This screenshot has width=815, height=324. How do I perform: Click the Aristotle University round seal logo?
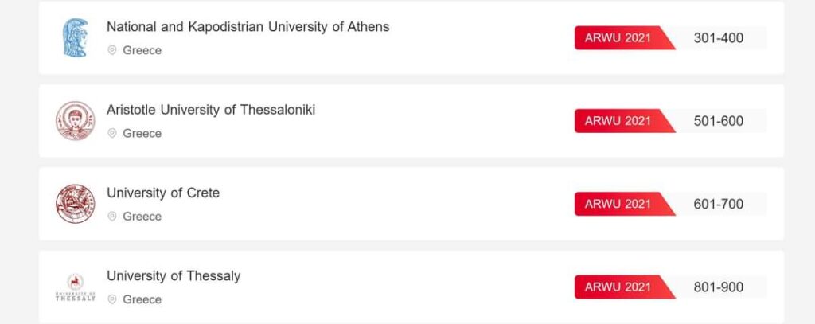(x=76, y=121)
